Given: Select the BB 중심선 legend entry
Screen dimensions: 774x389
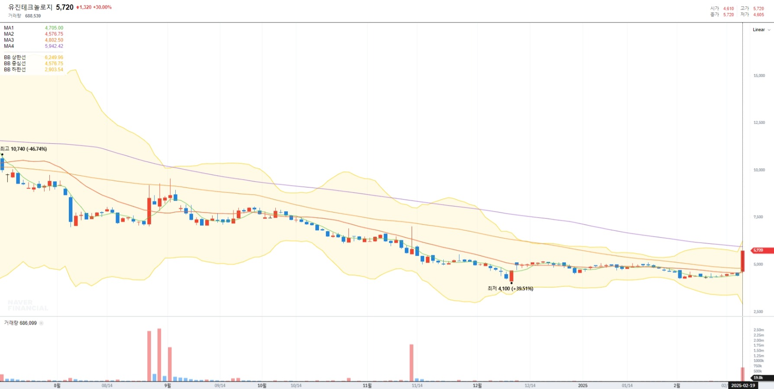Looking at the screenshot, I should (x=15, y=63).
